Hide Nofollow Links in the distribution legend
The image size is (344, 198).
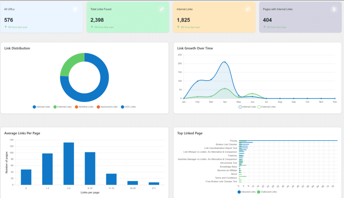tap(84, 107)
